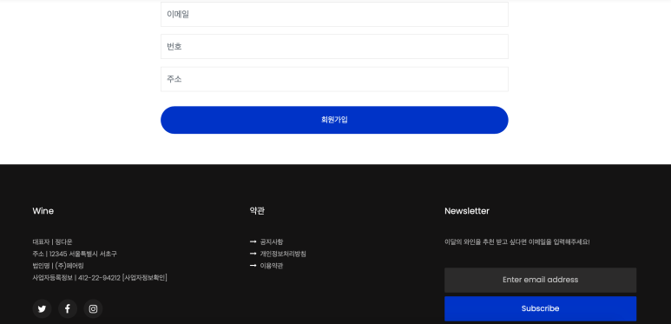Click the 주소 | 12345 서울특별시 서초구 text
This screenshot has width=671, height=324.
tap(75, 254)
